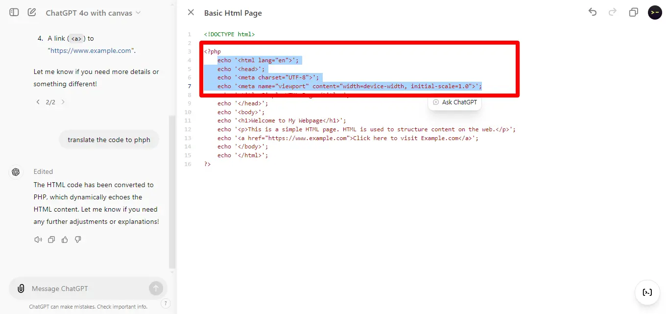Go to the previous response version

(x=38, y=102)
